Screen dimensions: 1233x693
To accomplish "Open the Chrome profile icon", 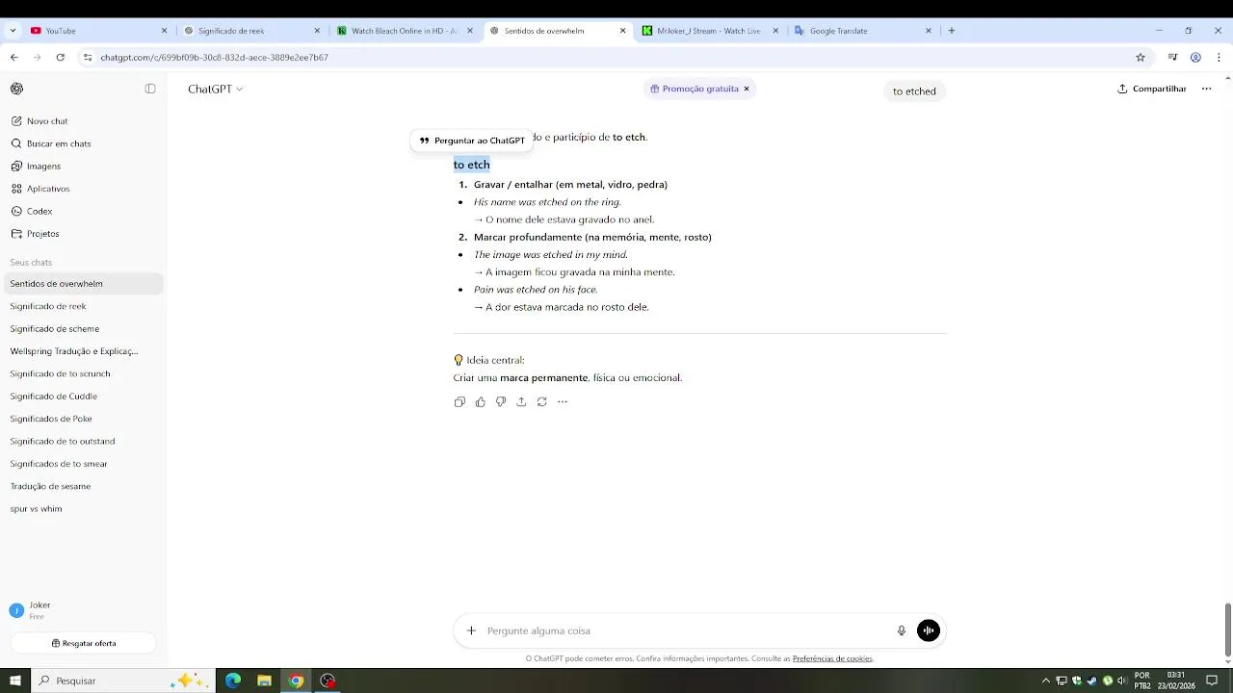I will [x=1195, y=57].
